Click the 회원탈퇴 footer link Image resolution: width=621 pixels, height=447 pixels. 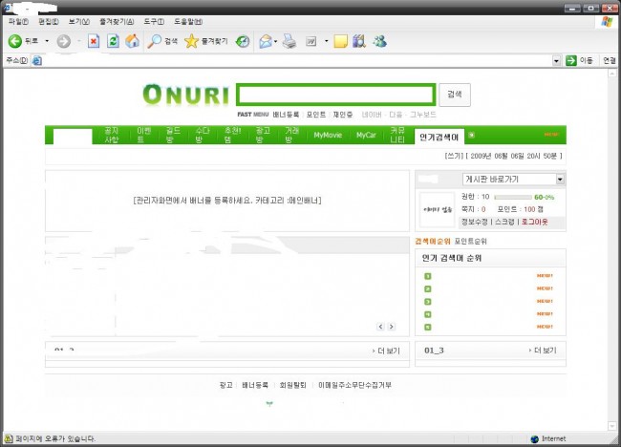click(292, 385)
